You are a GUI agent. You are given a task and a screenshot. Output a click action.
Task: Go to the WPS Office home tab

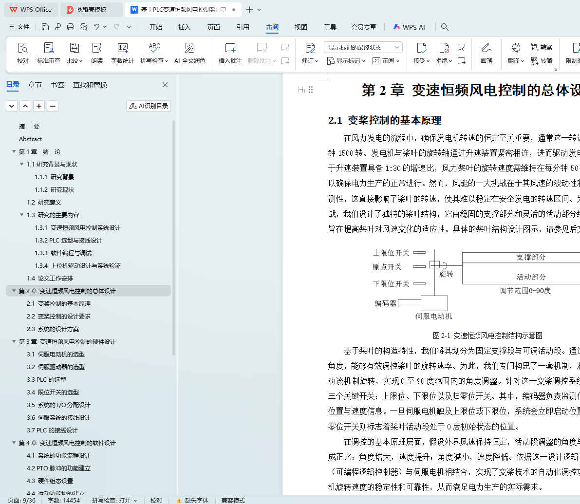31,10
